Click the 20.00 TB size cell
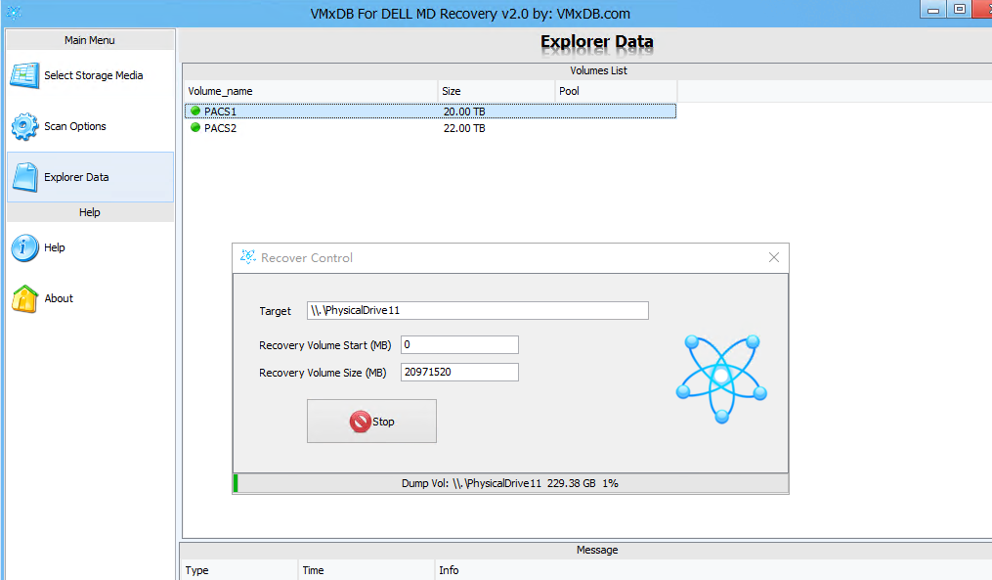The height and width of the screenshot is (580, 992). (464, 112)
